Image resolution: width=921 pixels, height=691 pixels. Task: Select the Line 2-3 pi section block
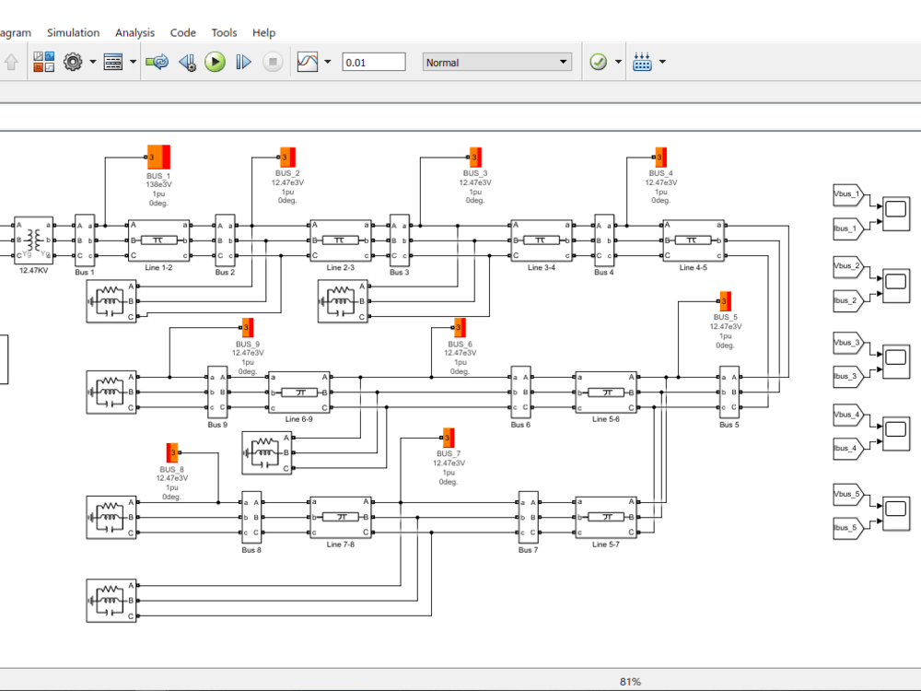coord(341,240)
